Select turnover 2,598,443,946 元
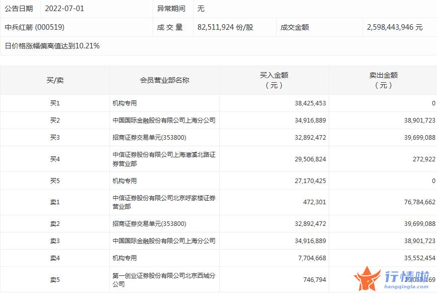Screen dimensions: 437x294 (395, 27)
